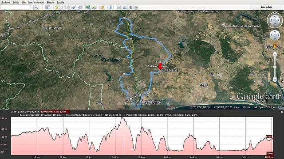Close the elevation profile panel

click(x=282, y=112)
